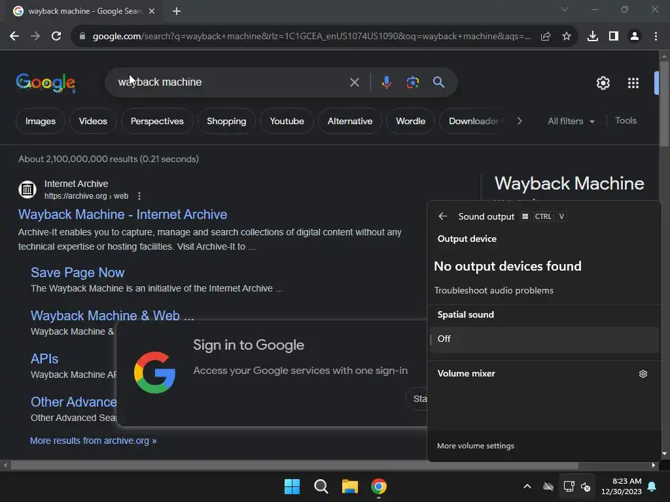Submit search with the magnifier icon
Image resolution: width=670 pixels, height=502 pixels.
point(439,82)
